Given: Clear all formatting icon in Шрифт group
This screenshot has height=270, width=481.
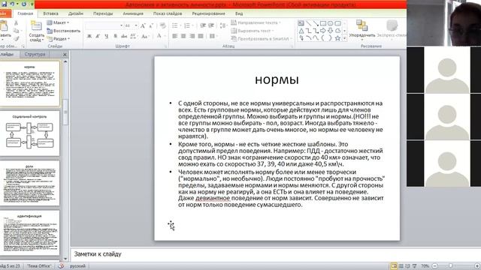Looking at the screenshot, I should (163, 25).
